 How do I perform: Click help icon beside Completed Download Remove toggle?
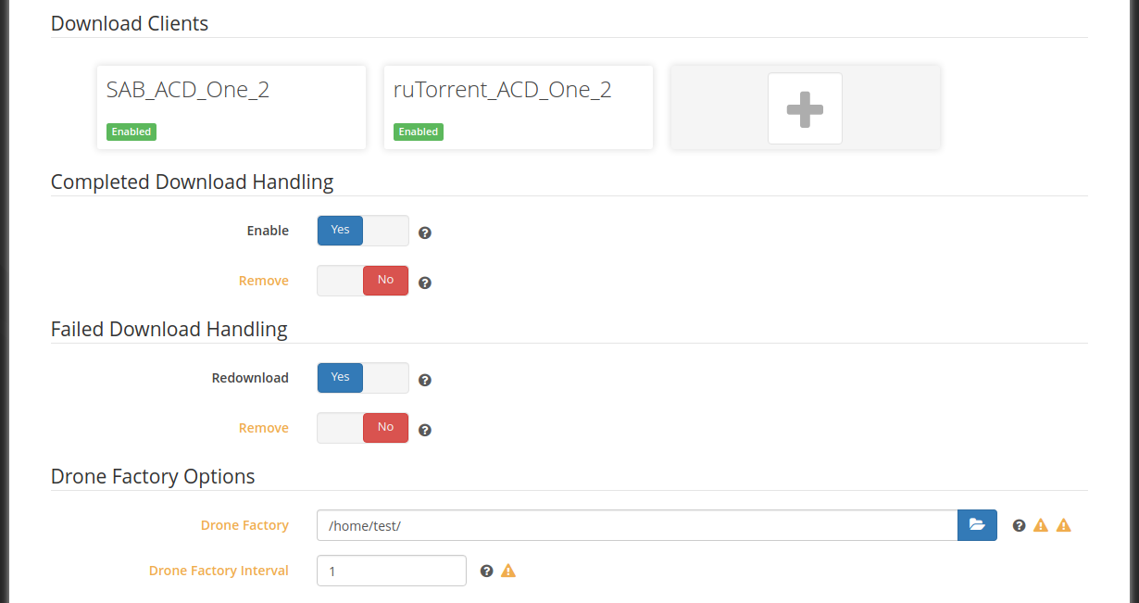[425, 283]
